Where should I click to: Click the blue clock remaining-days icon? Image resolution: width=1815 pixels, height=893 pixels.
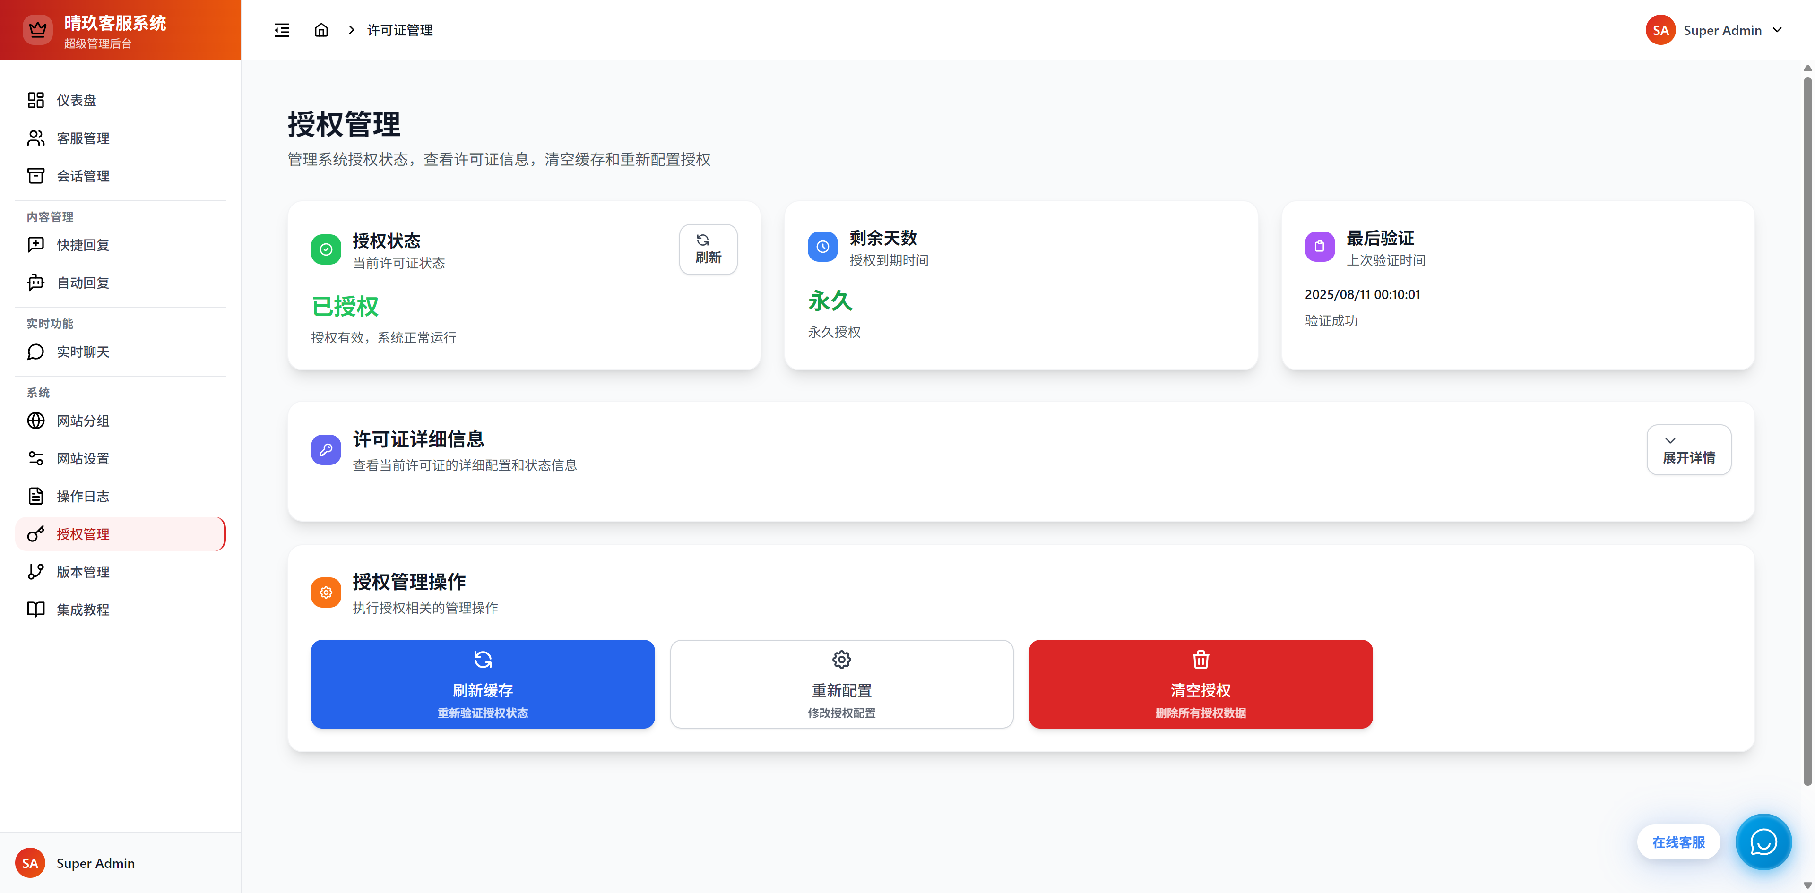pyautogui.click(x=822, y=247)
